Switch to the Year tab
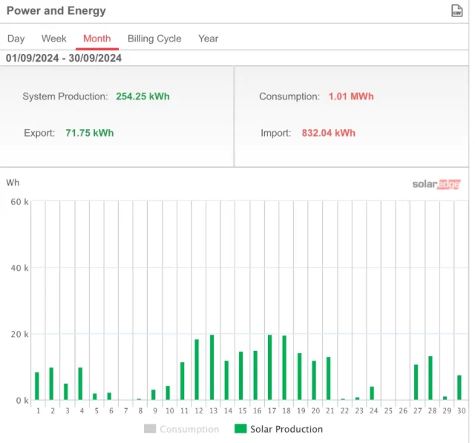 point(208,39)
